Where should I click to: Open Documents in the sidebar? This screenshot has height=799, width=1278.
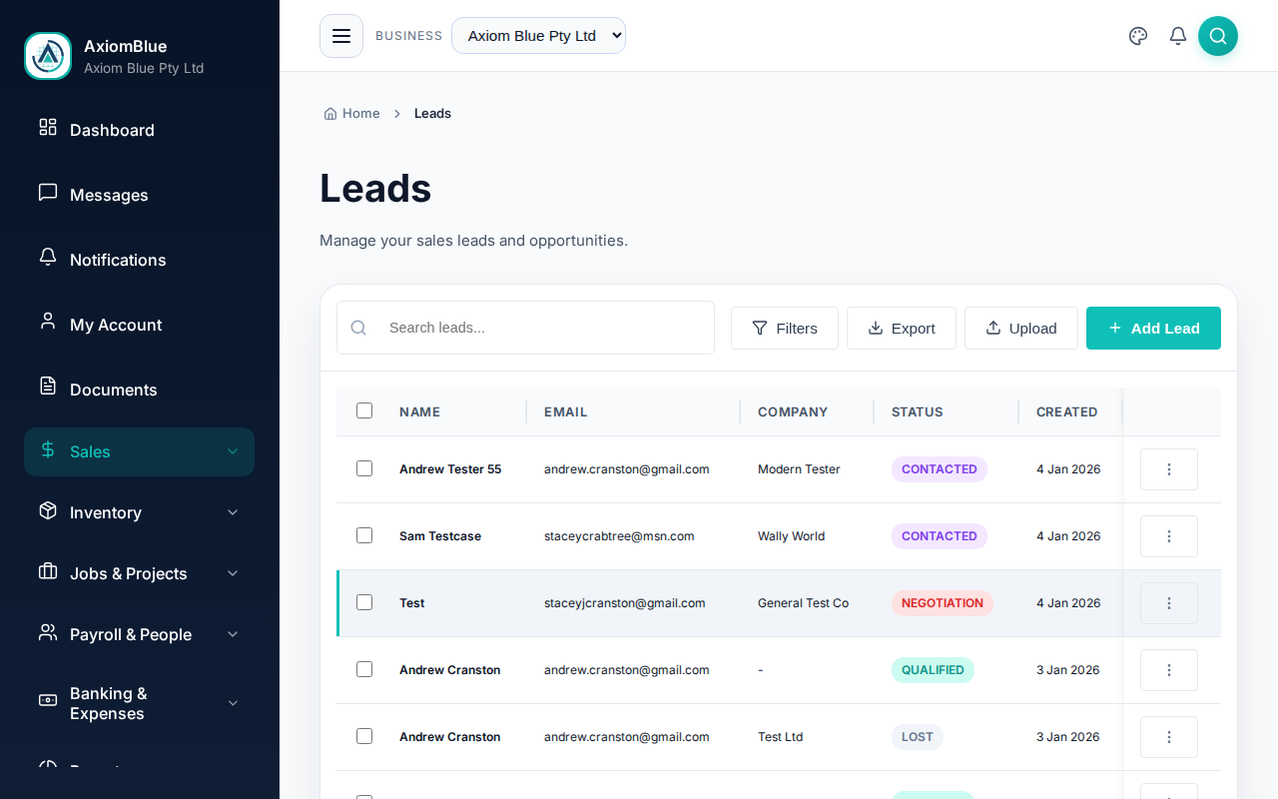point(139,390)
